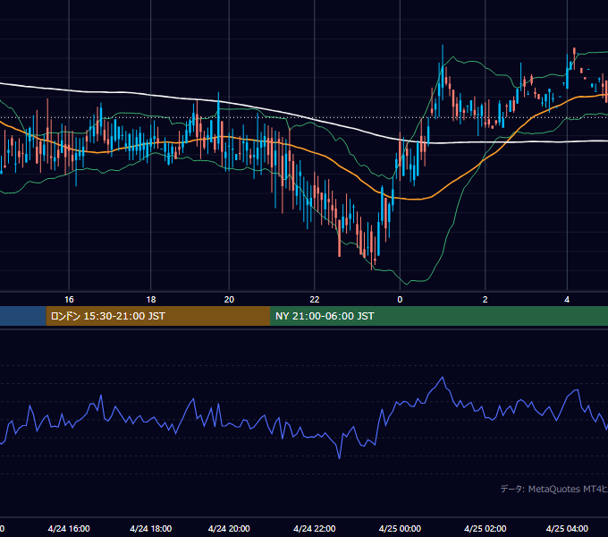Click the 4/24 18:00 date label

click(x=151, y=528)
